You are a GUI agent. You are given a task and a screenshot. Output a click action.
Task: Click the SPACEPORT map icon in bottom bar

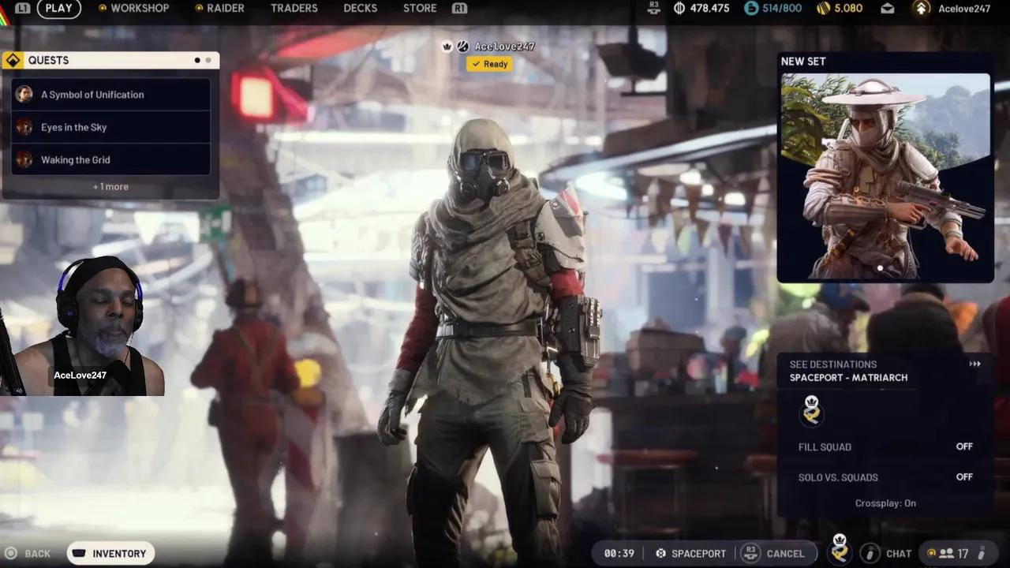click(x=661, y=554)
